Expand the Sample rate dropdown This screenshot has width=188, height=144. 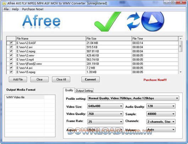[161, 114]
